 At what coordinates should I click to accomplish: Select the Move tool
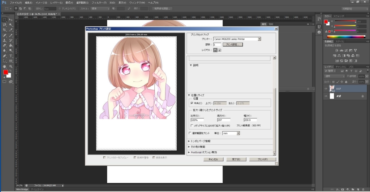coord(11,20)
